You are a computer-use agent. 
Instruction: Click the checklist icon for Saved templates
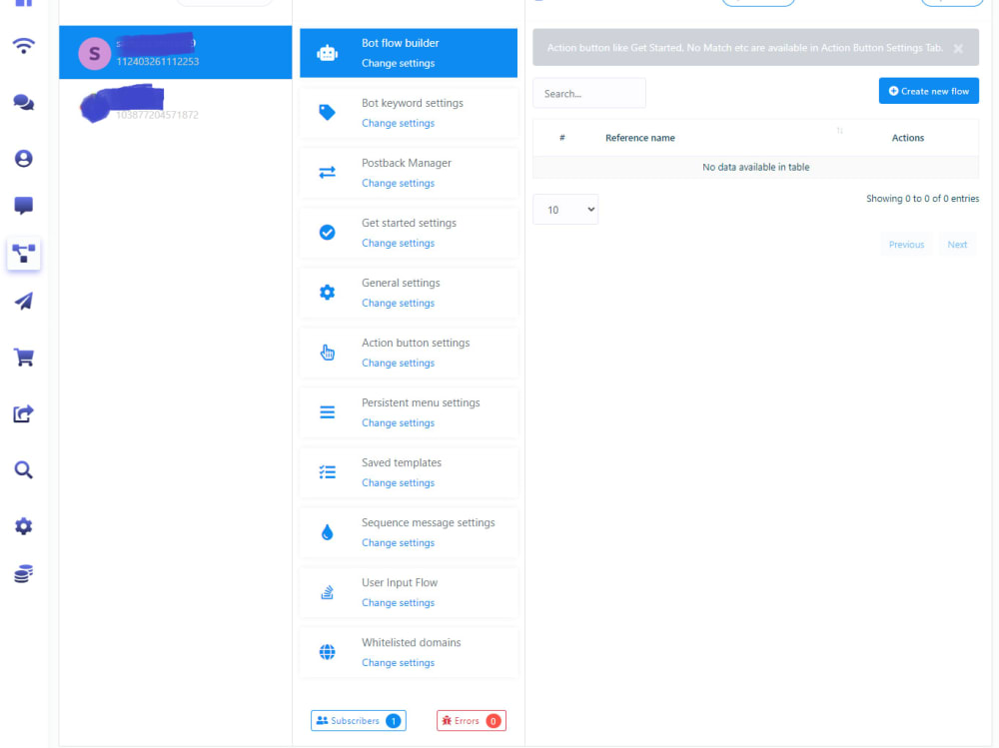[327, 472]
